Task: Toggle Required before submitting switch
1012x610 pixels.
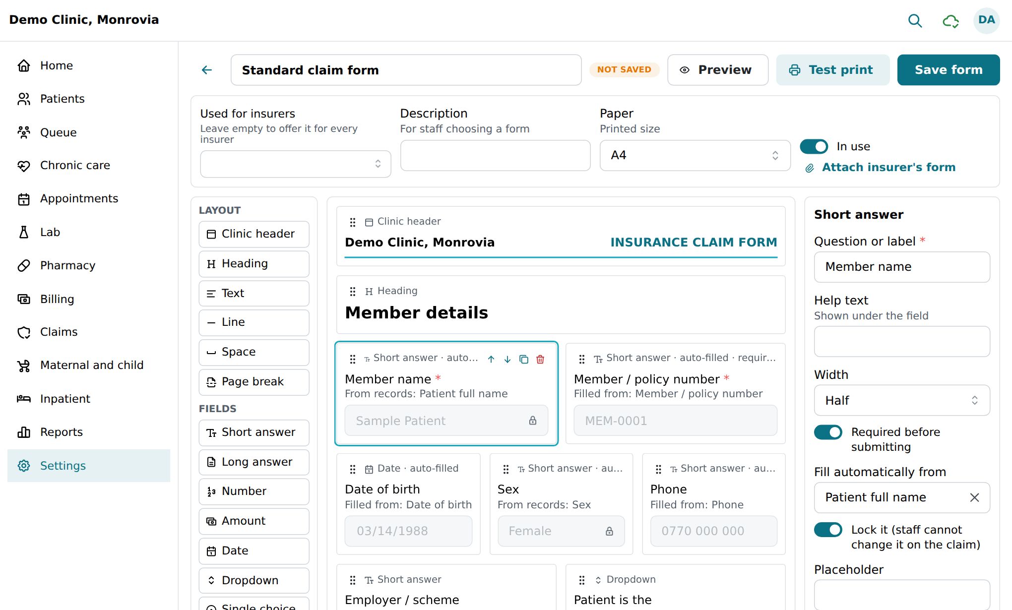Action: point(828,432)
